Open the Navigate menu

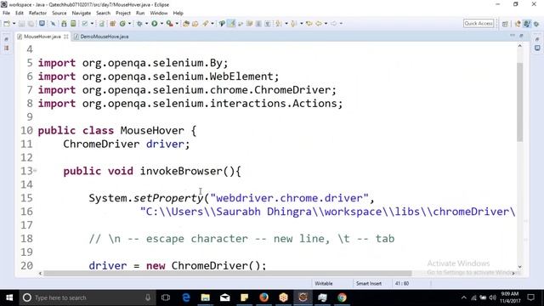tap(82, 13)
